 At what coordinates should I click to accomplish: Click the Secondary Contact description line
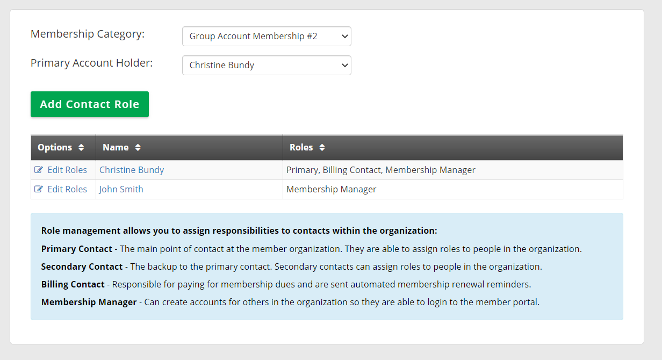click(x=292, y=267)
